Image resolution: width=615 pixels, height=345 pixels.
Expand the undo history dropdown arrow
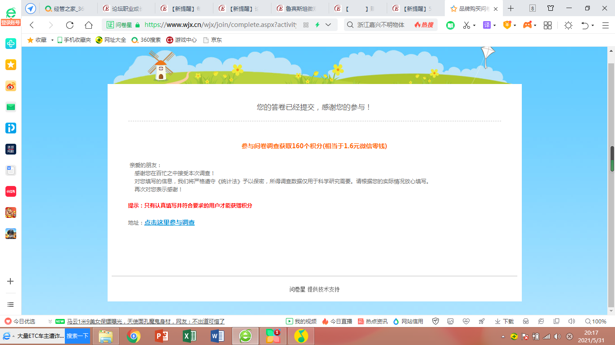click(592, 26)
